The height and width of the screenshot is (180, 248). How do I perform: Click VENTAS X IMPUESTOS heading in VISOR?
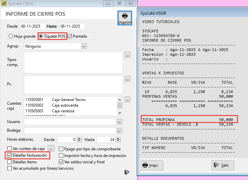click(163, 73)
